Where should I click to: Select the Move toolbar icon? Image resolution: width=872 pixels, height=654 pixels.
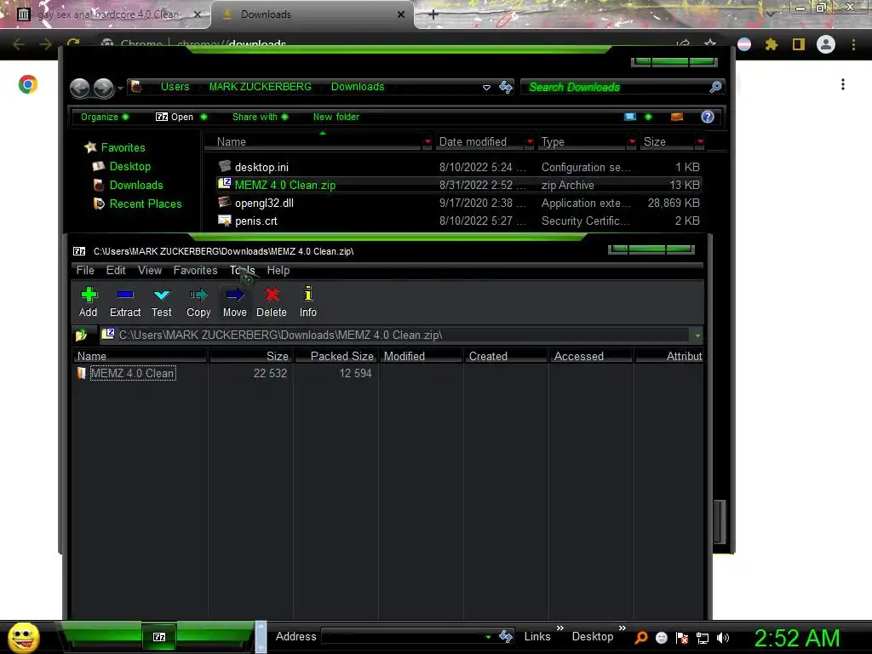[x=235, y=302]
